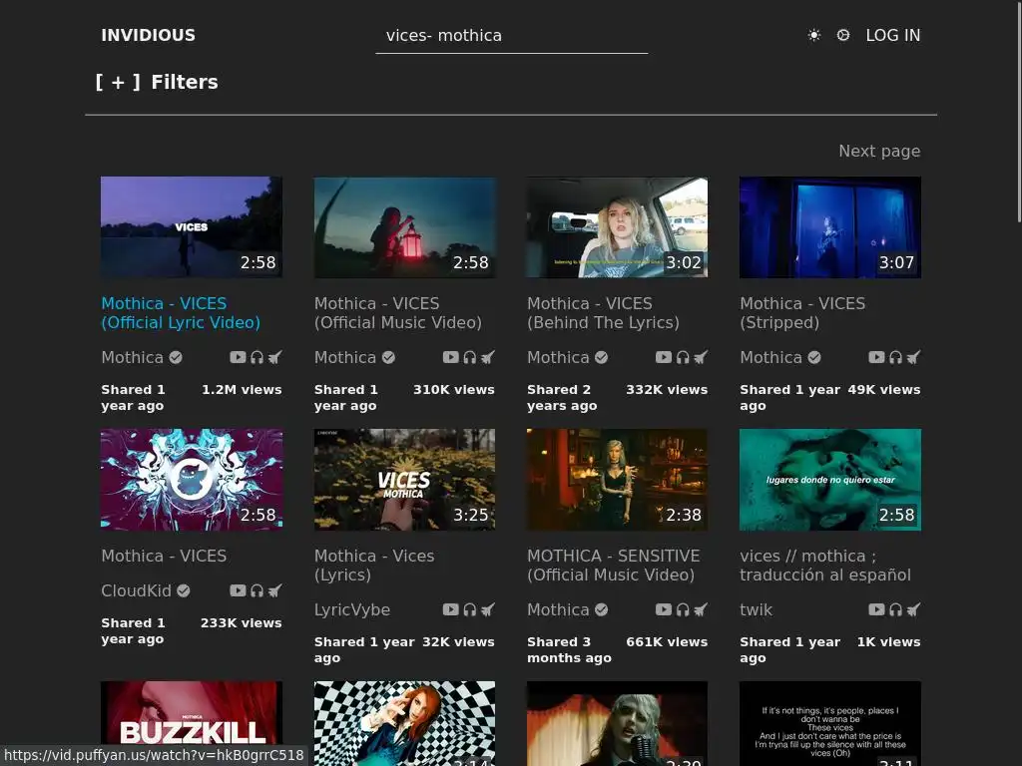The image size is (1022, 766).
Task: Select audio mode for twik video
Action: [895, 609]
